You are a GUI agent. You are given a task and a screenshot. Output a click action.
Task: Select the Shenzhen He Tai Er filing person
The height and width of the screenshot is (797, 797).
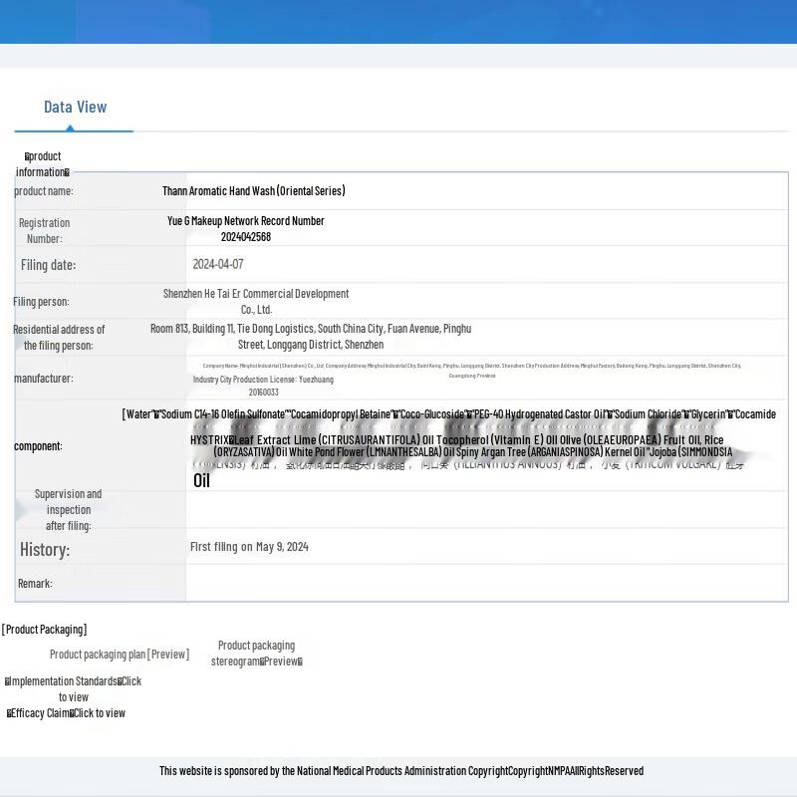[256, 301]
